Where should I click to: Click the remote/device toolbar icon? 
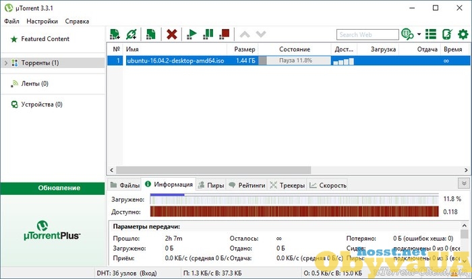(x=447, y=34)
